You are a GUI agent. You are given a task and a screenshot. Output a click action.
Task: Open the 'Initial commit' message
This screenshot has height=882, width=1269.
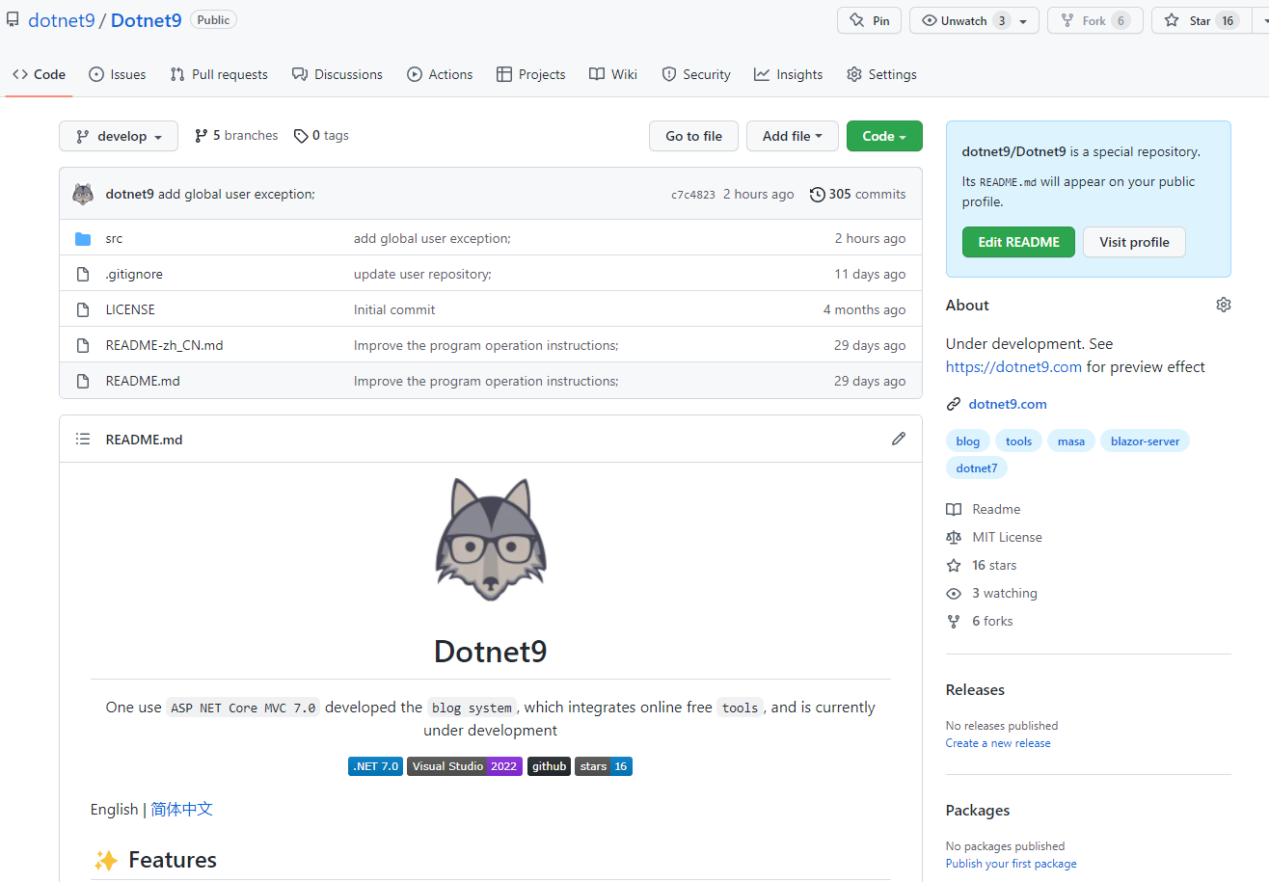394,309
